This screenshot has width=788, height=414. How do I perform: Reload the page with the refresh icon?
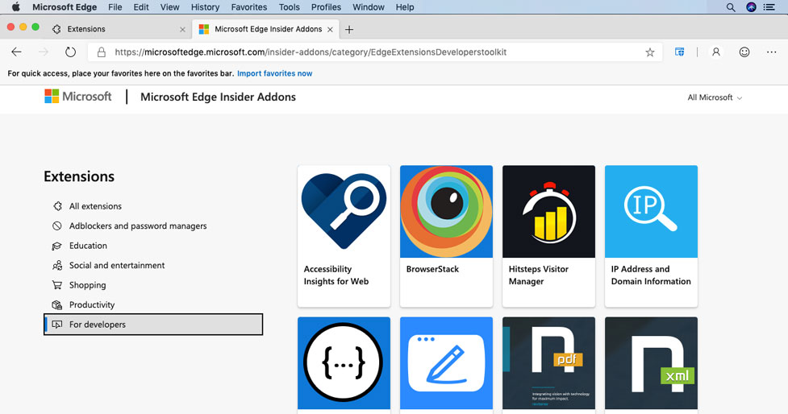[x=70, y=52]
